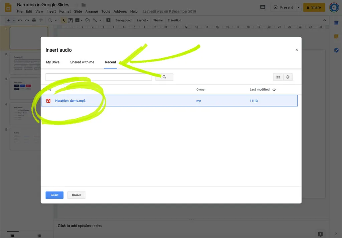Screen dimensions: 342x238
Task: Open the Help menu
Action: (134, 12)
